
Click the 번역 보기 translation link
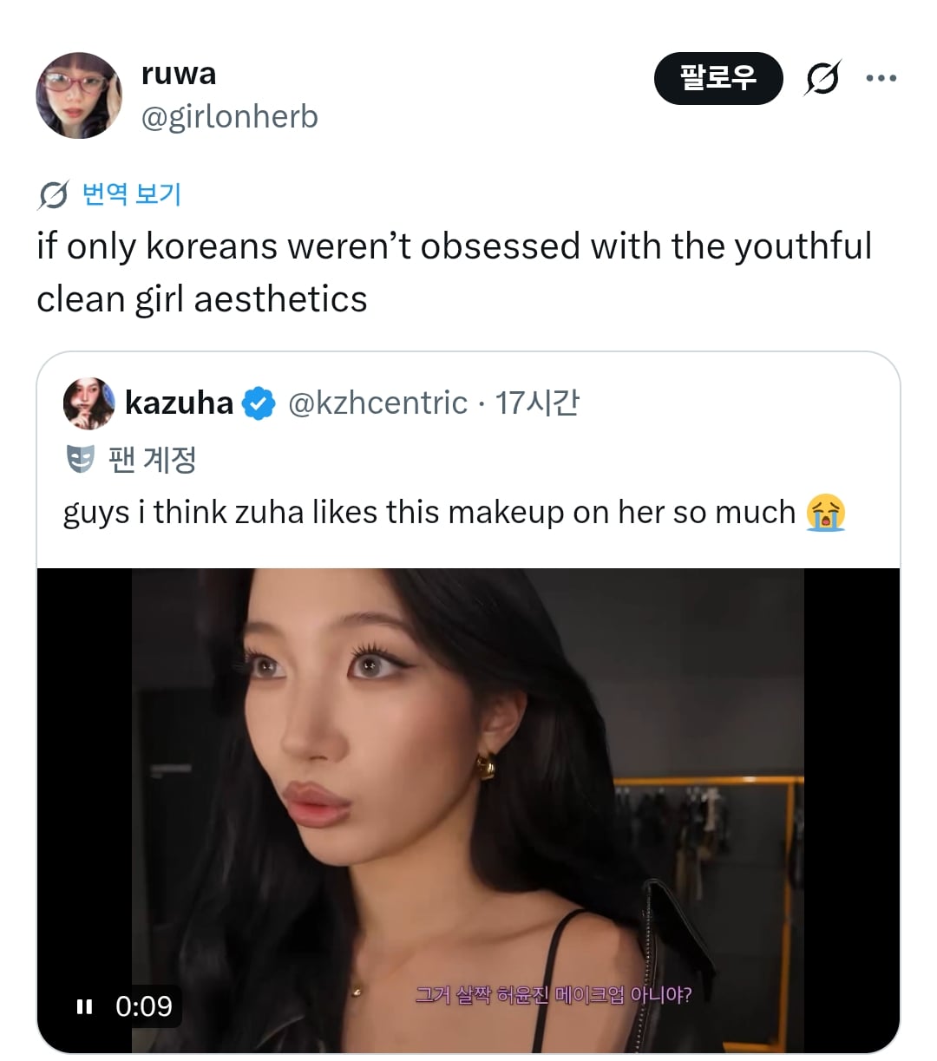[132, 193]
